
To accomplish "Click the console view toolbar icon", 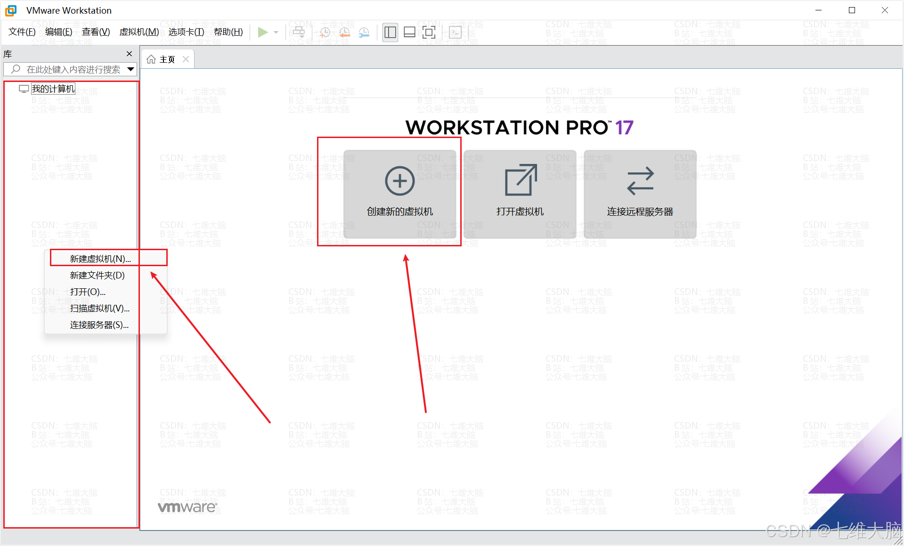I will [455, 32].
